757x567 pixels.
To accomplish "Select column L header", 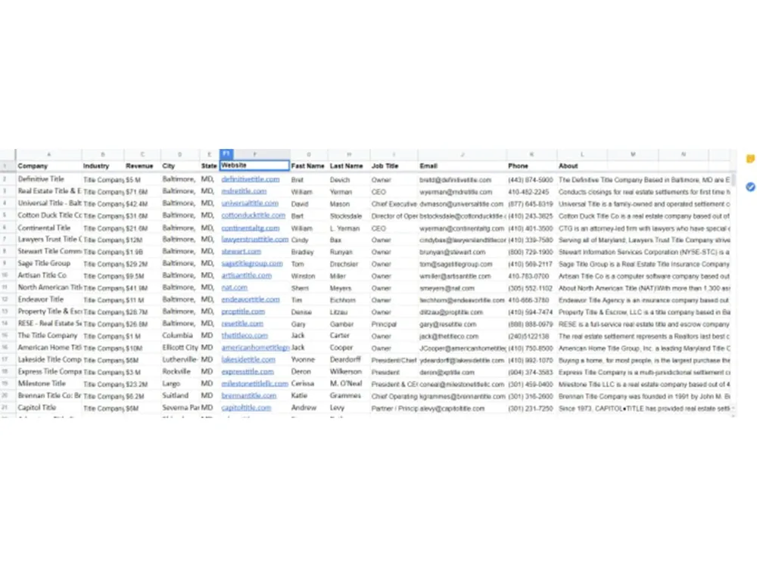I will click(581, 154).
